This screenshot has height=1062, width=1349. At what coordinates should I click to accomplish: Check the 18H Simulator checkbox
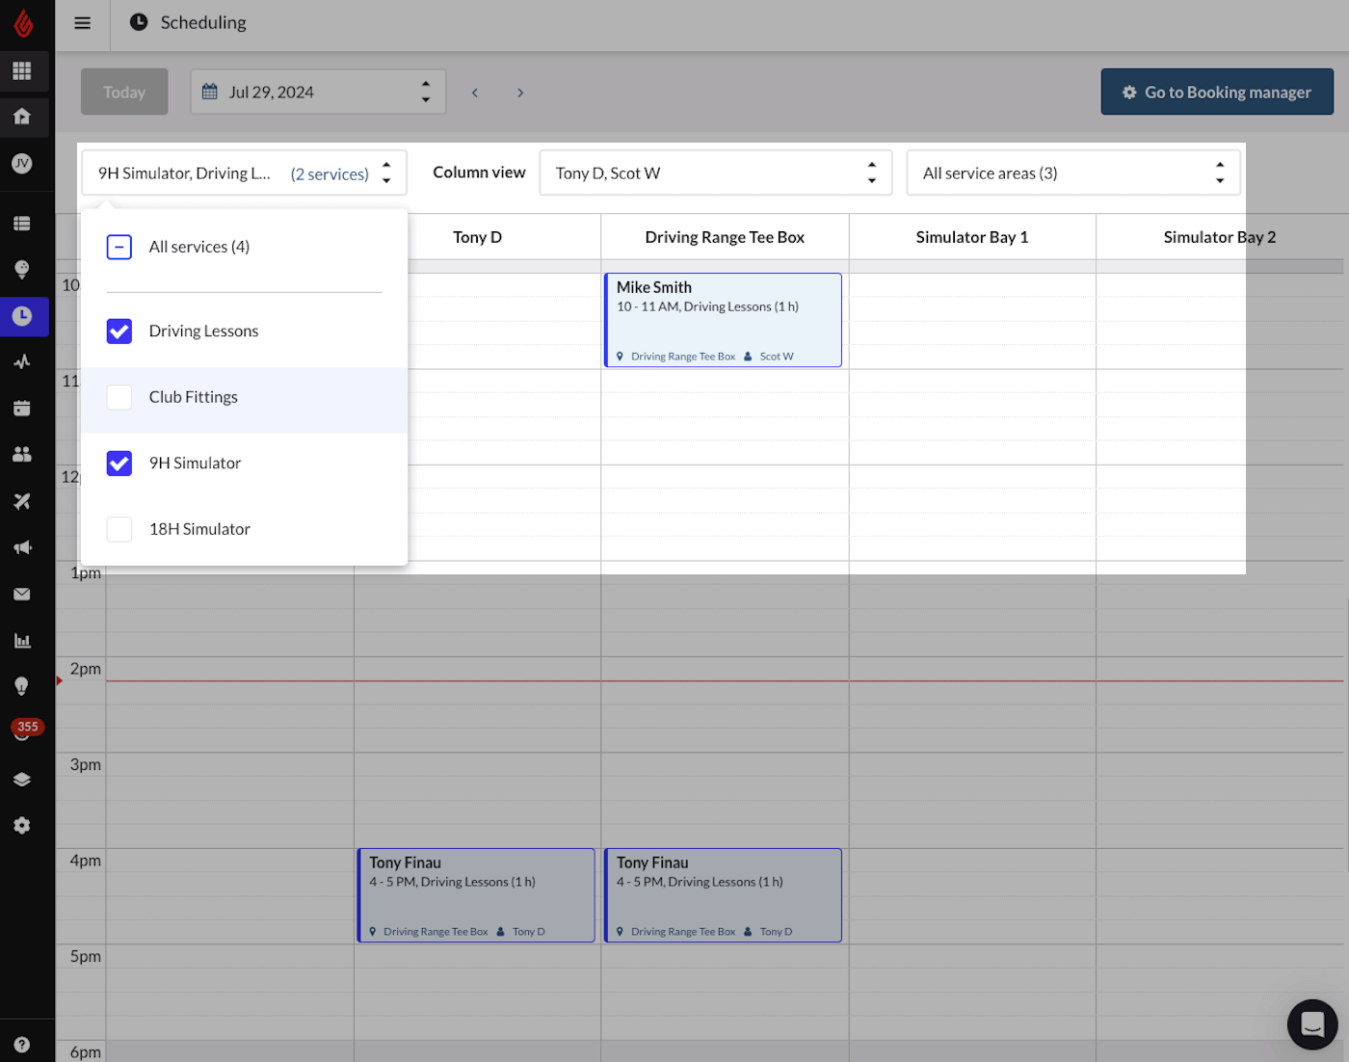point(119,529)
